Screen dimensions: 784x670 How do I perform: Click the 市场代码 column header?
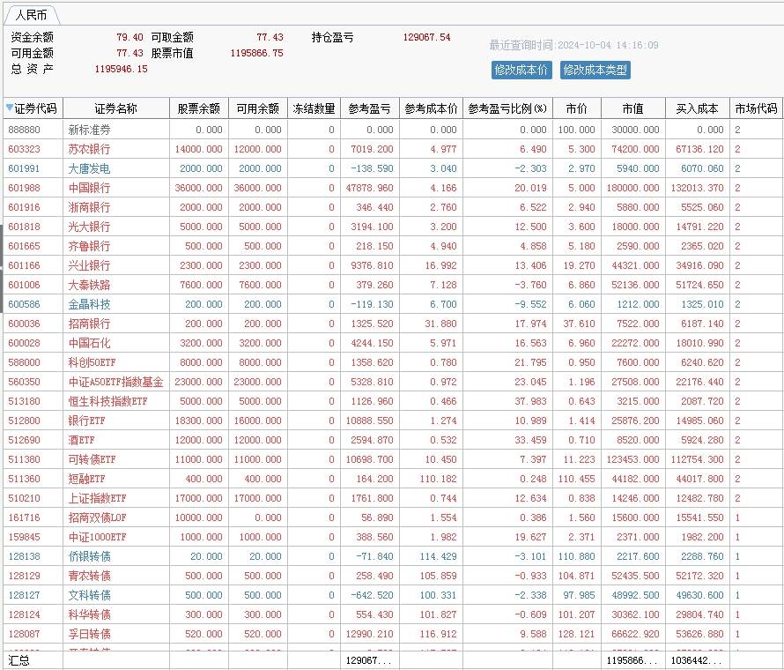756,108
